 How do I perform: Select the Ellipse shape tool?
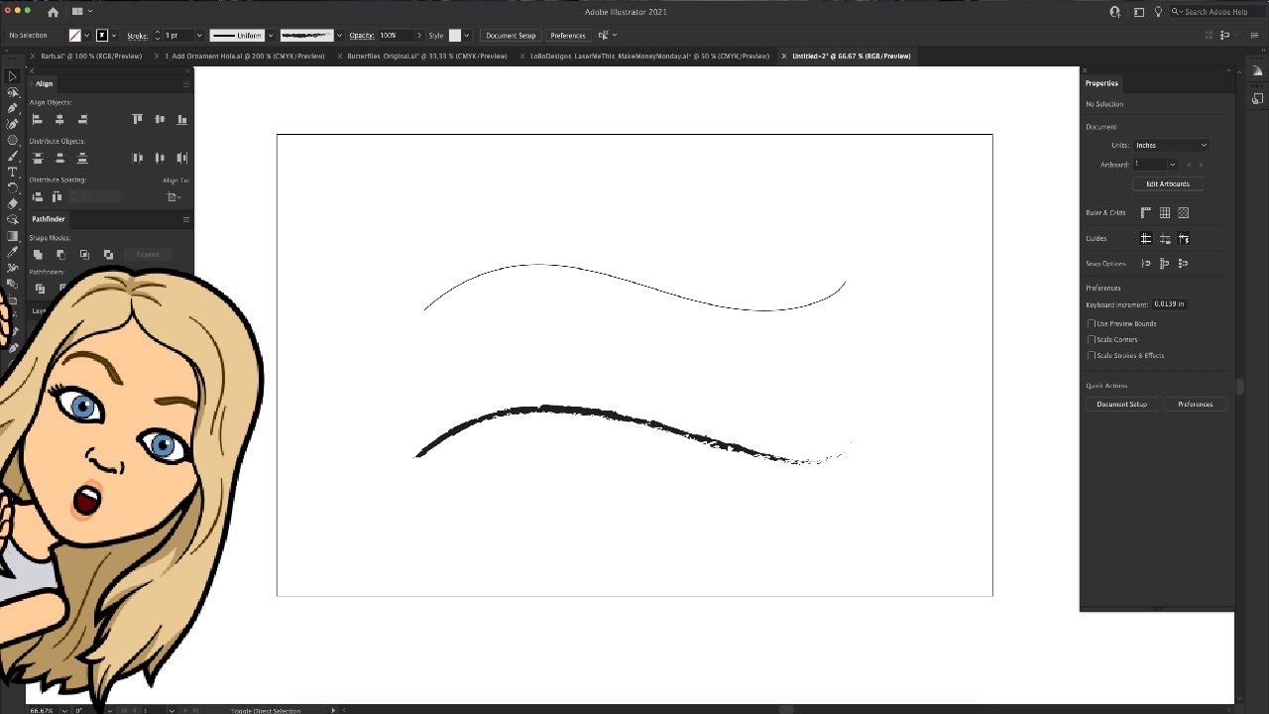(x=13, y=140)
